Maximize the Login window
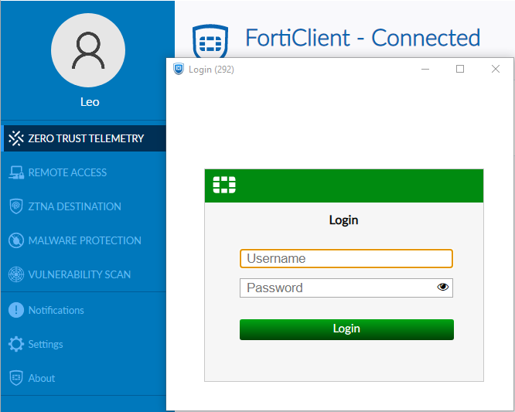This screenshot has width=515, height=412. (x=460, y=69)
